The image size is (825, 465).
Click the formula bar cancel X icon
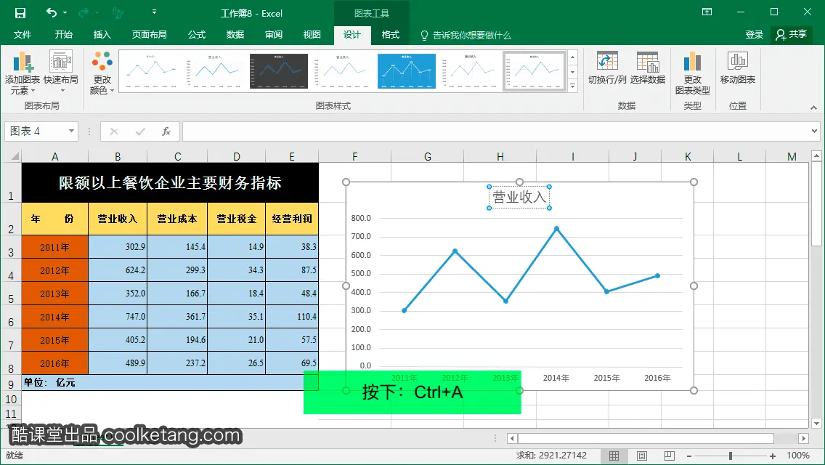point(113,132)
